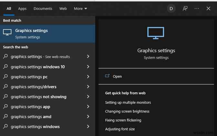Click Open for Graphics settings

pos(117,76)
